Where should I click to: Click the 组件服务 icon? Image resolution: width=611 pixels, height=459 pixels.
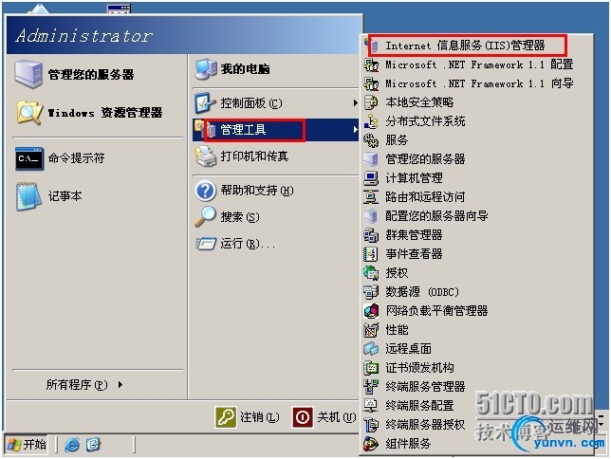(371, 444)
